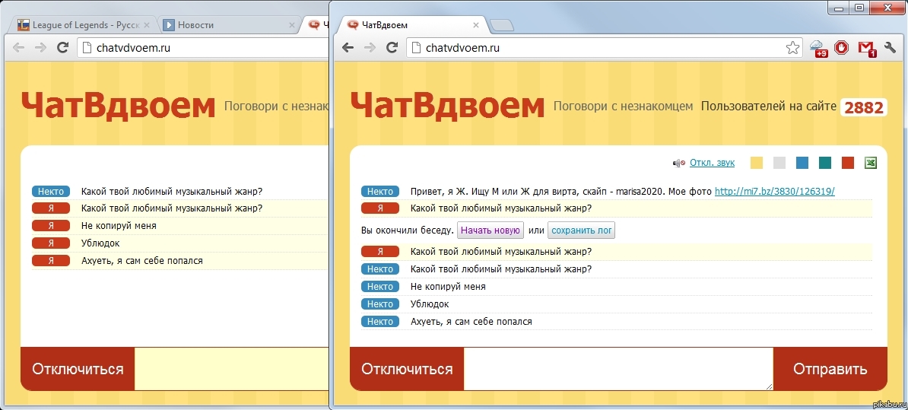Open a new tab in the right window
This screenshot has width=908, height=410.
coord(501,25)
